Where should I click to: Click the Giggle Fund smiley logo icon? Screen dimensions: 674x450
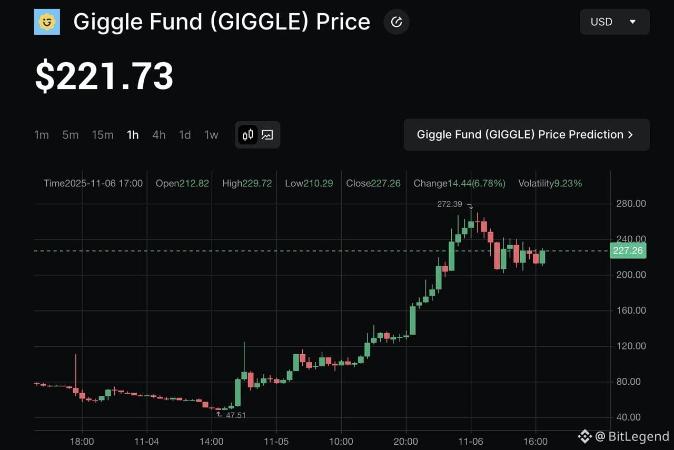click(47, 22)
